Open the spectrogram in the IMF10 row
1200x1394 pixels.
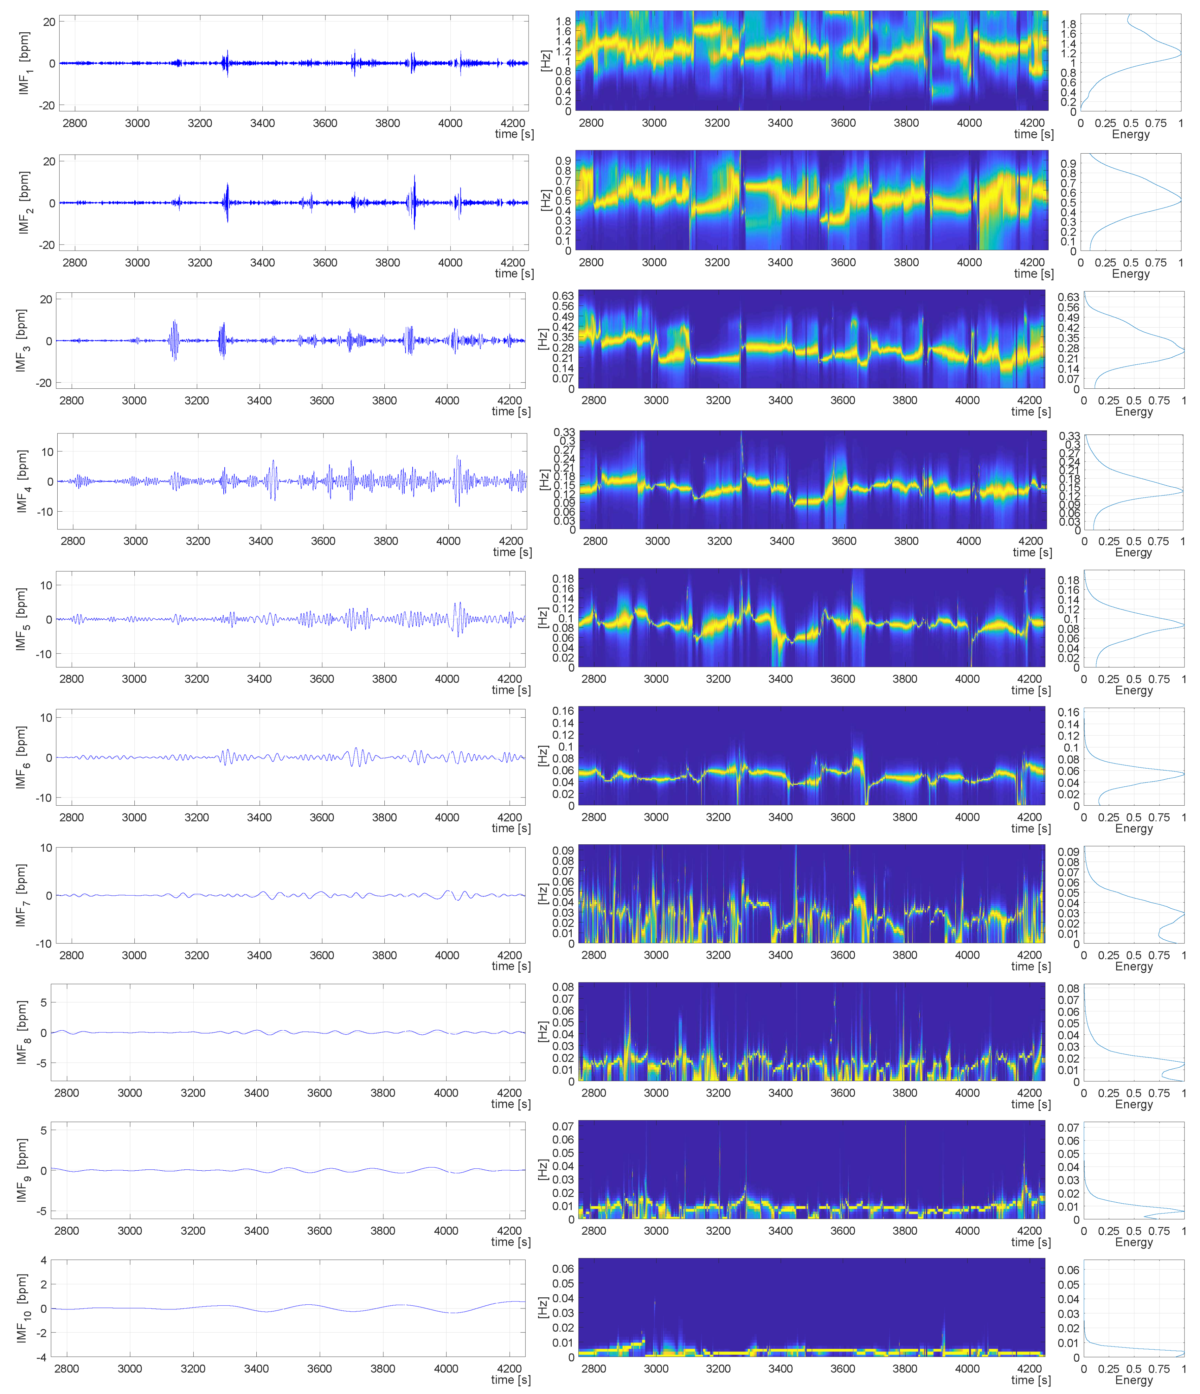(x=812, y=1307)
